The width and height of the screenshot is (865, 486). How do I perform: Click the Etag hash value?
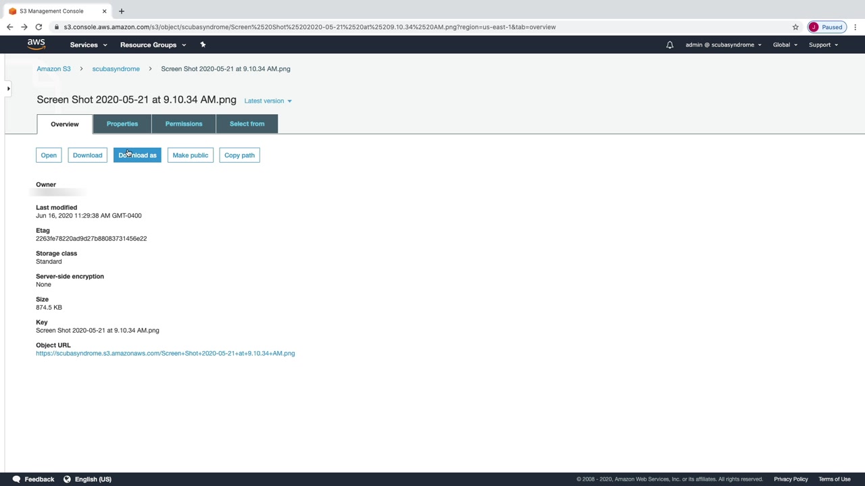(x=91, y=238)
